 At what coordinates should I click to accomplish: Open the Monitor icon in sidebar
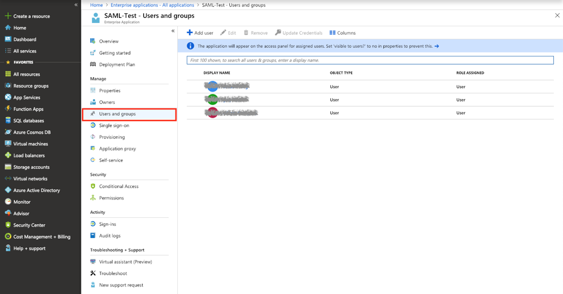click(8, 202)
